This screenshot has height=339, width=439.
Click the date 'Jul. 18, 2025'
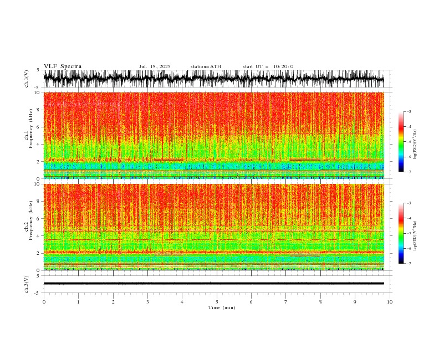155,66
